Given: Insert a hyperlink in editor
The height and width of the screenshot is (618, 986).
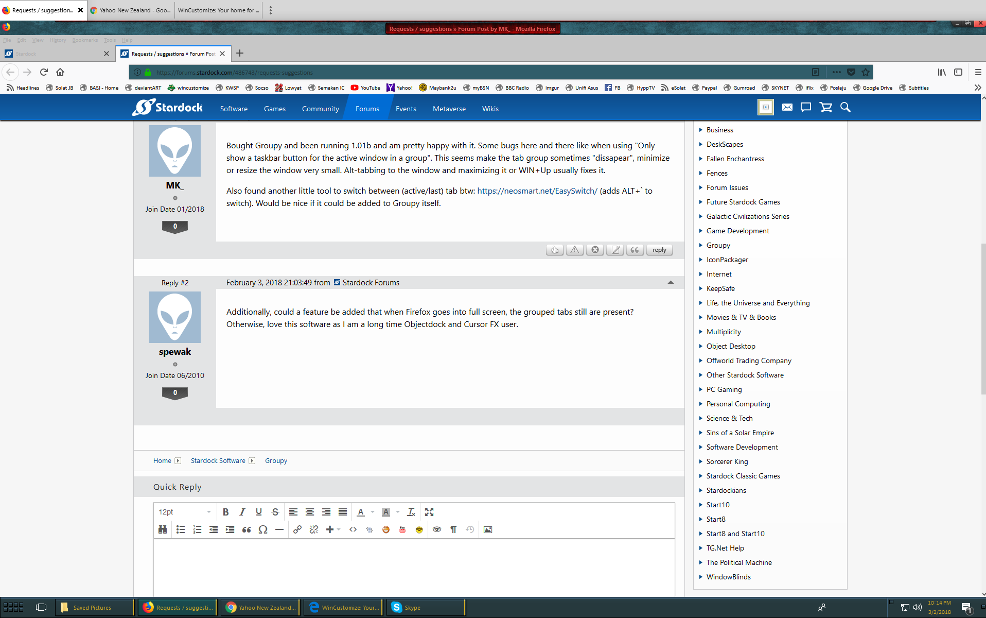Looking at the screenshot, I should pos(297,529).
